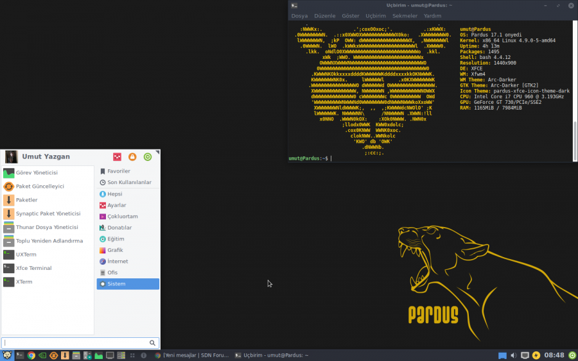Start Xfce Terminal from the menu
This screenshot has height=361, width=578.
[x=33, y=268]
